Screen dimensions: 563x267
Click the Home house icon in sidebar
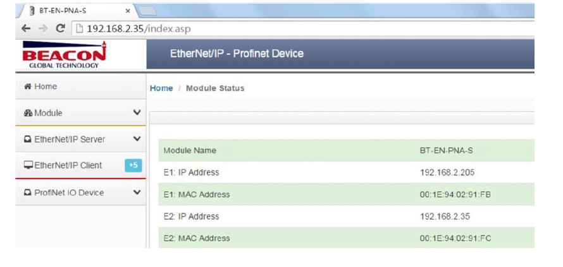[27, 86]
